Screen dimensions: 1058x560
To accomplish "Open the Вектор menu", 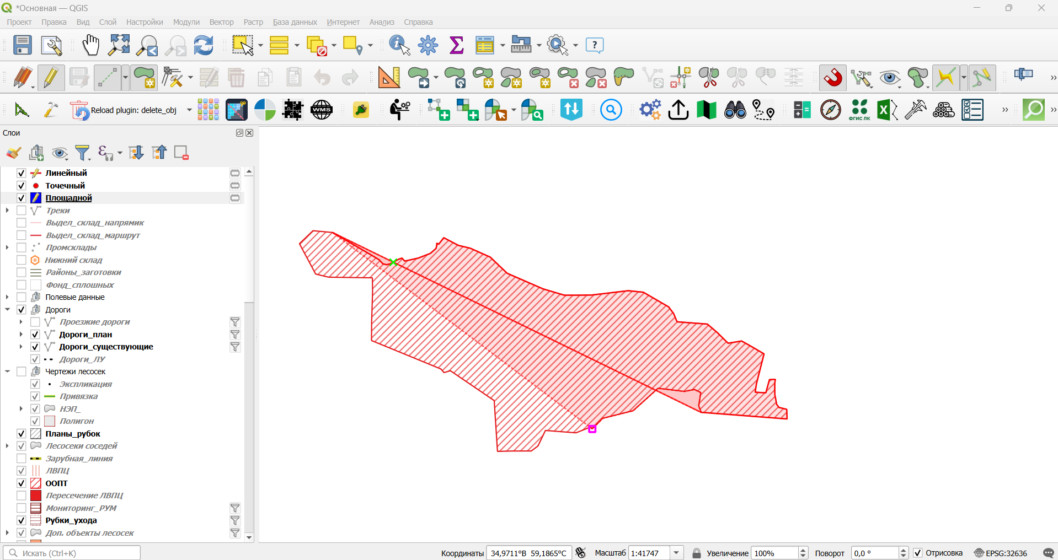I will pyautogui.click(x=221, y=22).
